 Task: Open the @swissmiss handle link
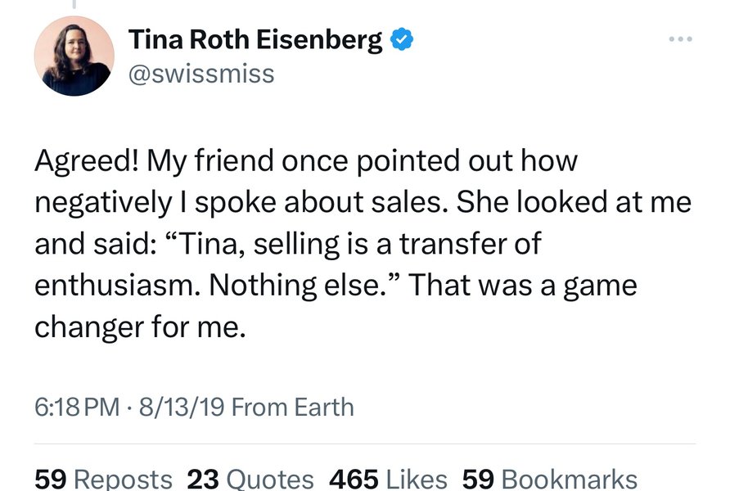[x=201, y=74]
